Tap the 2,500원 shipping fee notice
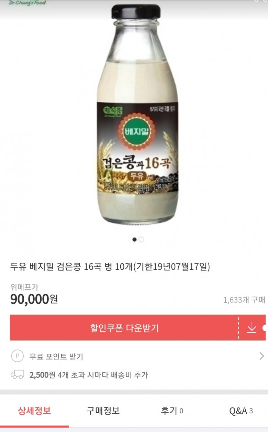The image size is (268, 432). click(89, 375)
